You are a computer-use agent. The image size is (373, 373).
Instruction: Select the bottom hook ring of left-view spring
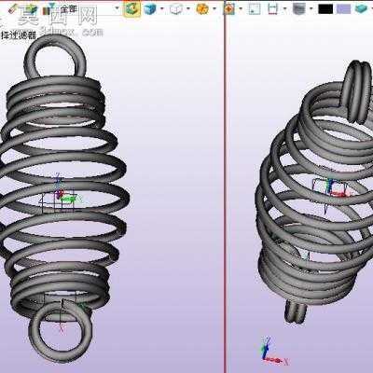[x=61, y=332]
